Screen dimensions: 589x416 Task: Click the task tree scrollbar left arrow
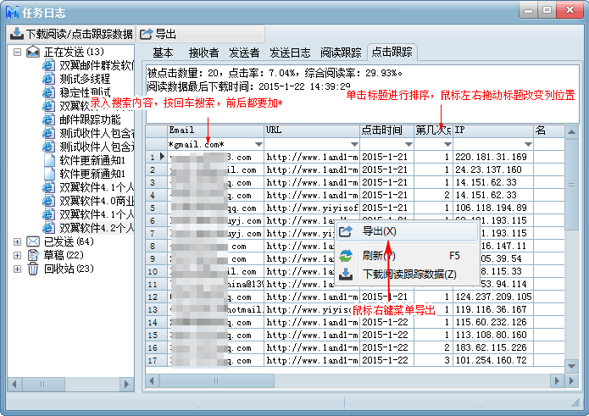click(x=14, y=384)
